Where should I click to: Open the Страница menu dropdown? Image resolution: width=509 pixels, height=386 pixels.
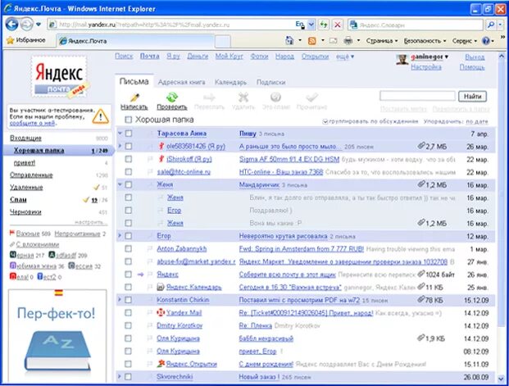point(382,41)
